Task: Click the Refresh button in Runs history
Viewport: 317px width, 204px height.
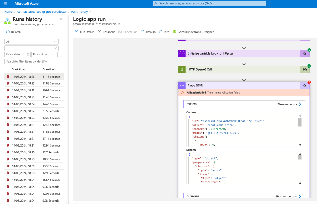Action: pos(13,32)
